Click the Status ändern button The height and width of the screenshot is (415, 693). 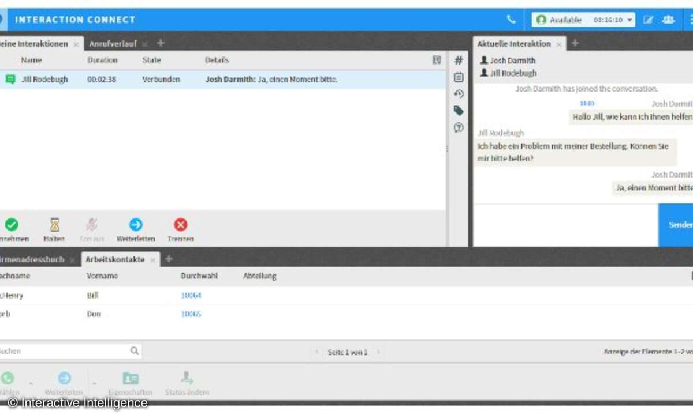(x=187, y=383)
